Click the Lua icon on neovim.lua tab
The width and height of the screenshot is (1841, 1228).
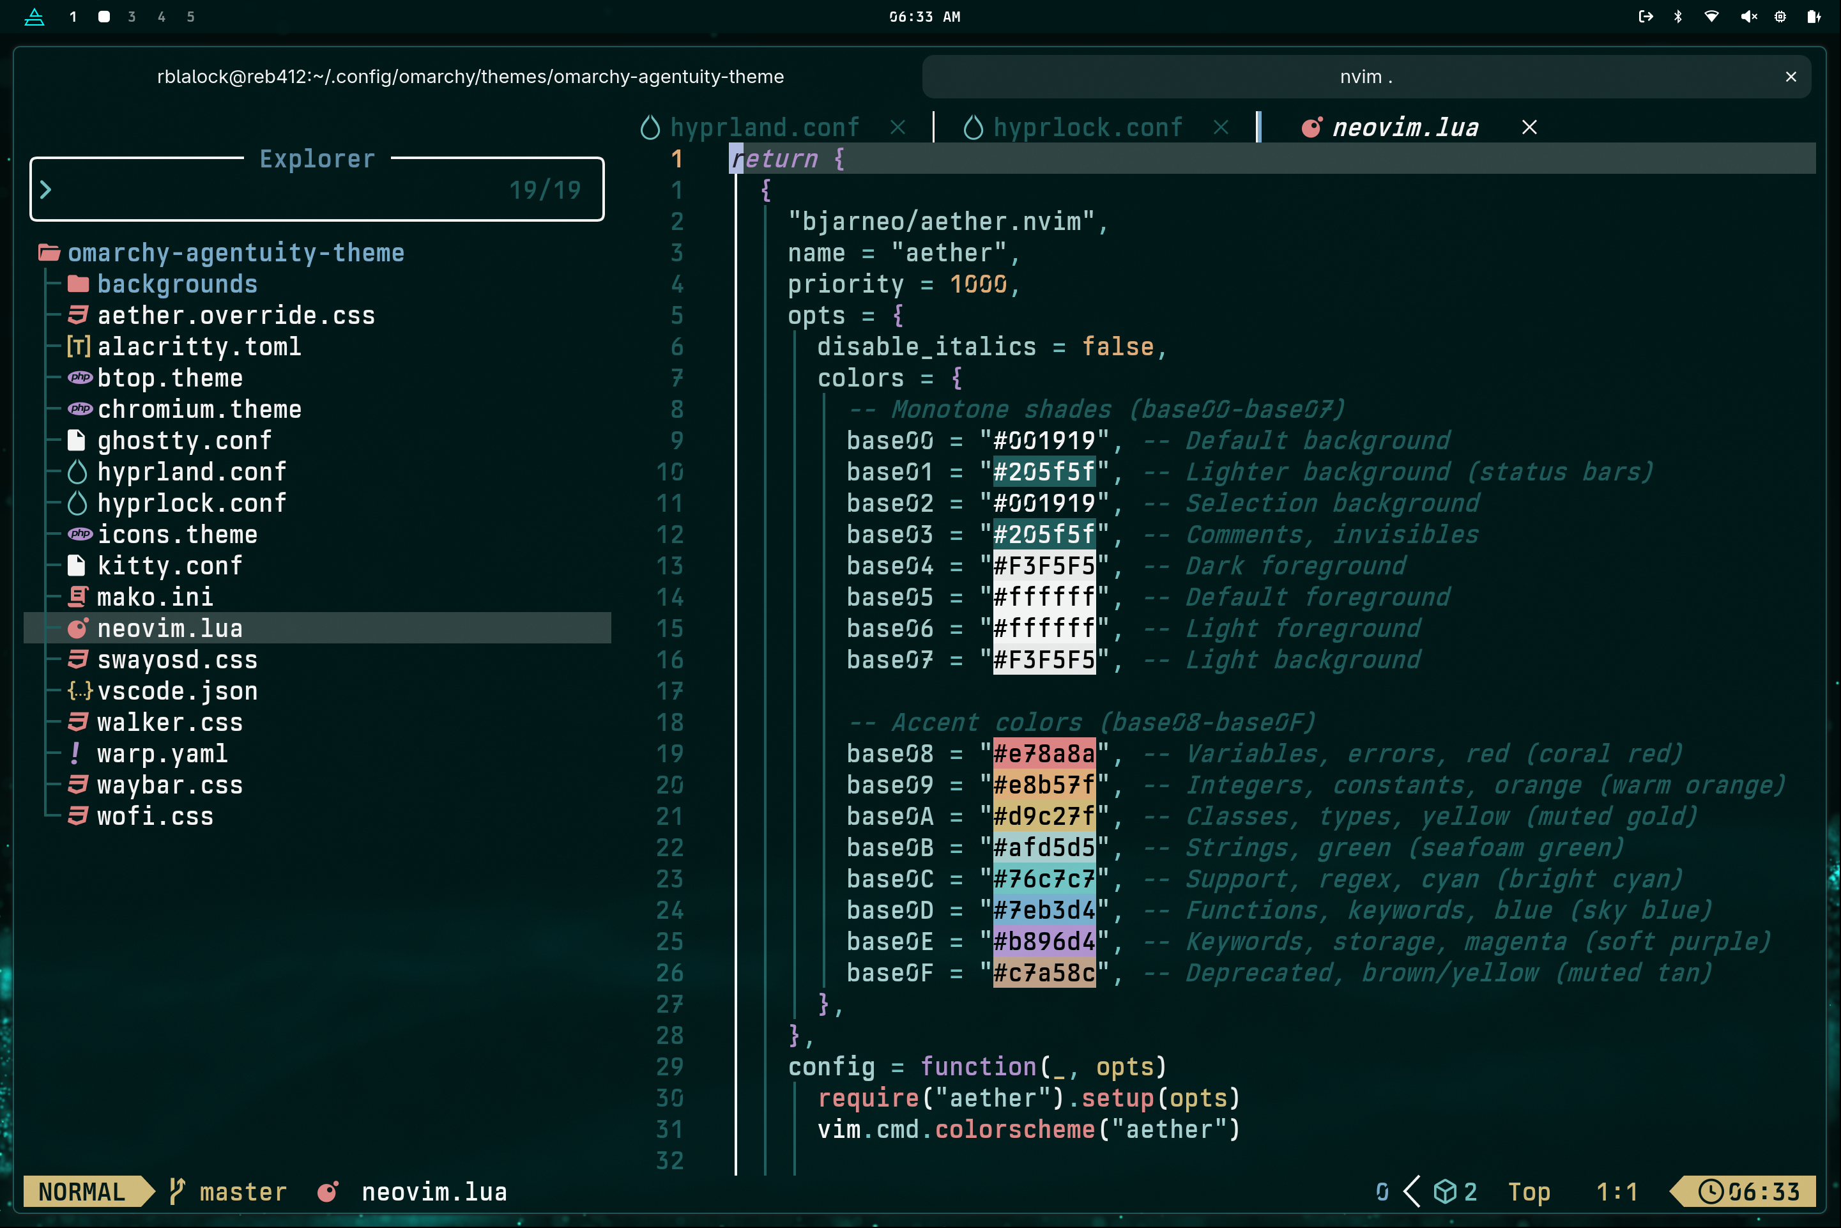point(1311,127)
